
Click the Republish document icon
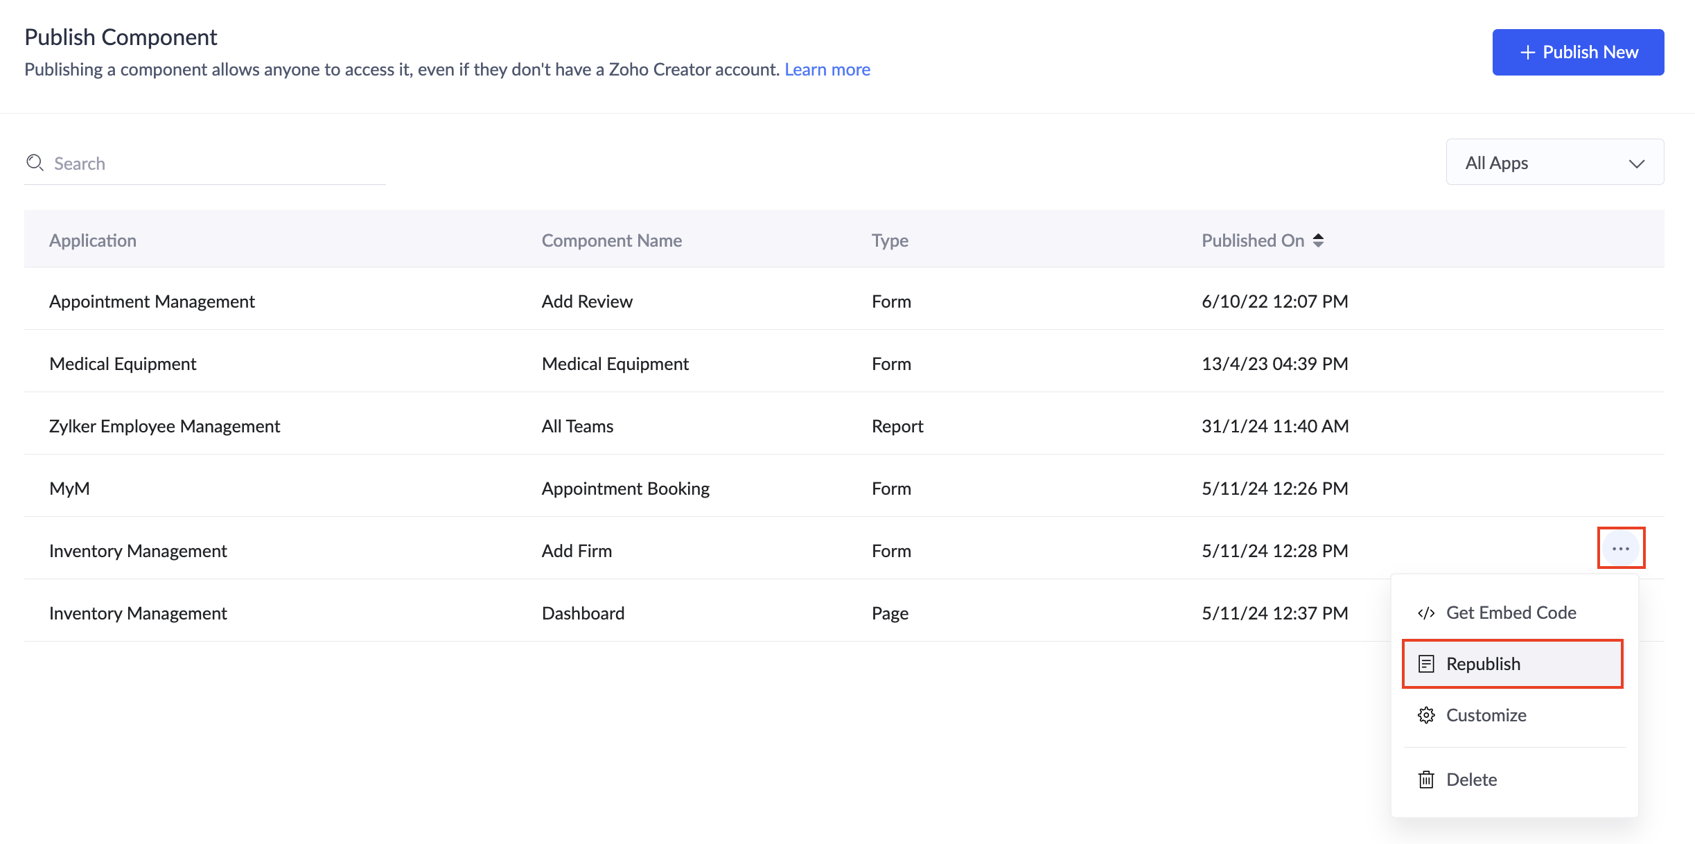[1425, 664]
